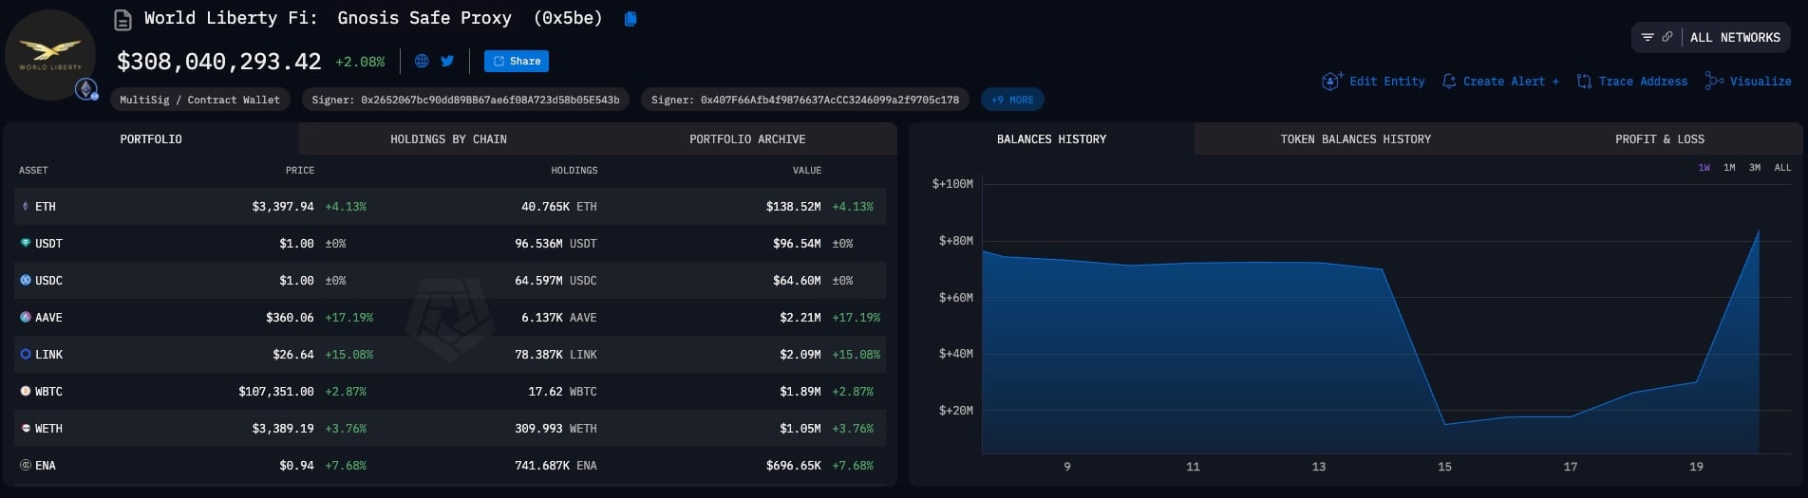
Task: Click the total balance $308,040,293.42
Action: (218, 62)
